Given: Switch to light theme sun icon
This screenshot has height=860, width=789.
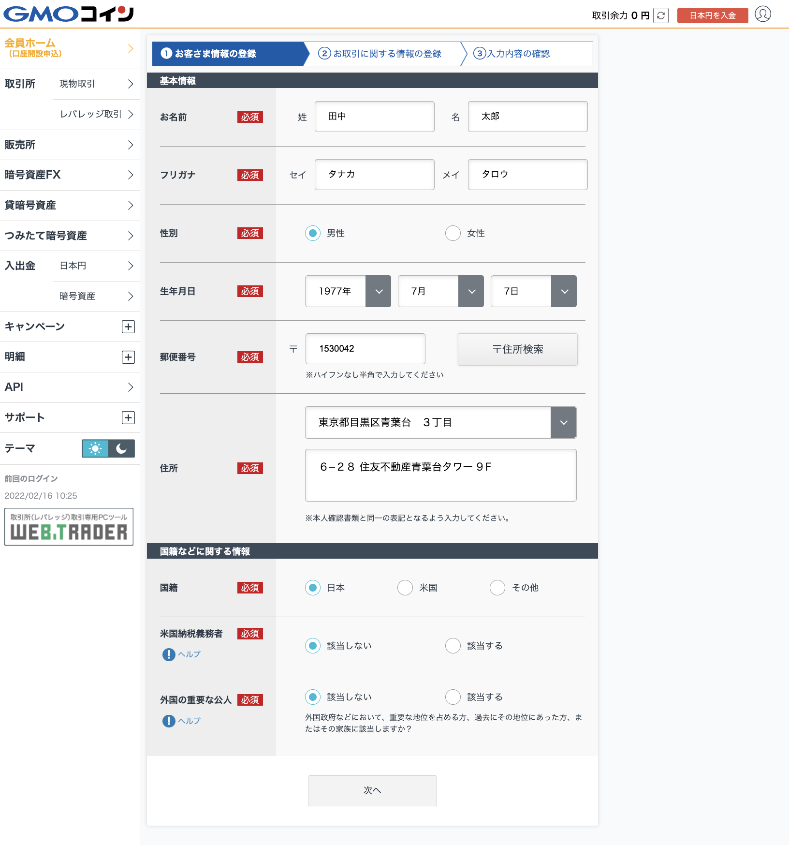Looking at the screenshot, I should click(x=95, y=449).
